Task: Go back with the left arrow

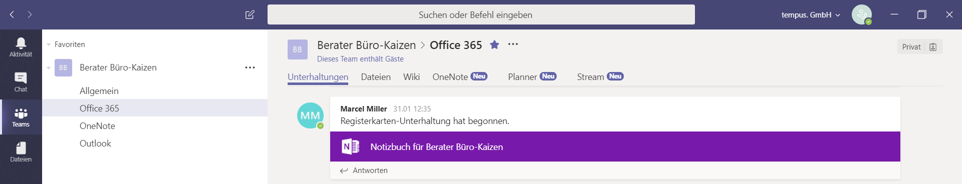Action: [12, 14]
